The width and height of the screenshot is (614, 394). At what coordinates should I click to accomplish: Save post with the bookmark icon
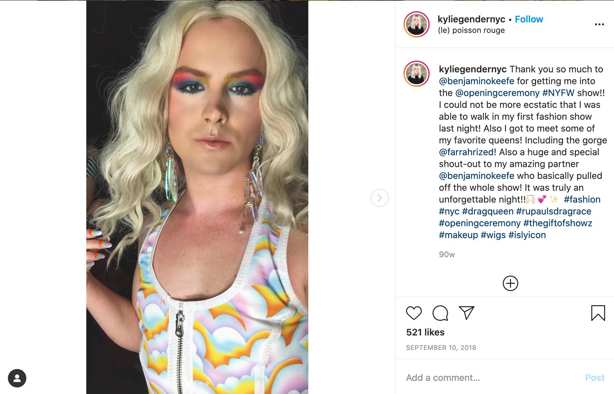(x=598, y=313)
